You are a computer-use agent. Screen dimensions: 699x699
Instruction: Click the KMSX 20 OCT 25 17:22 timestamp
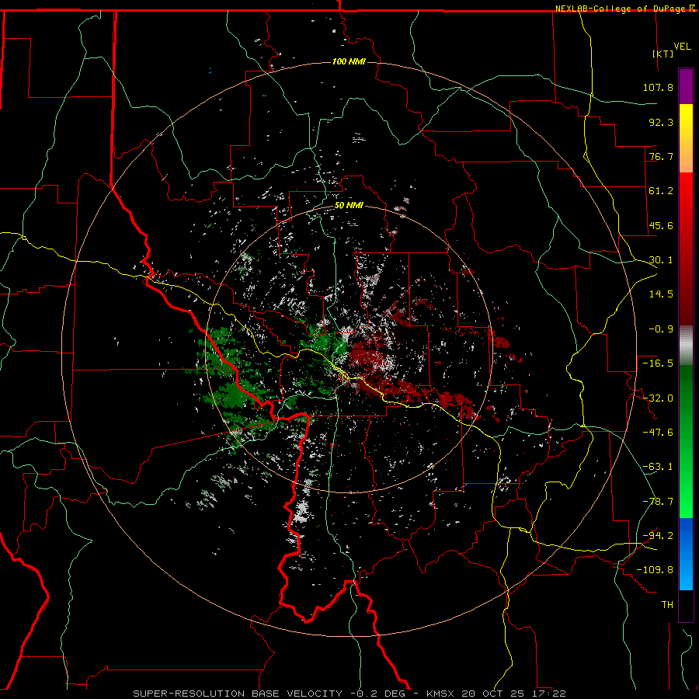pos(496,694)
